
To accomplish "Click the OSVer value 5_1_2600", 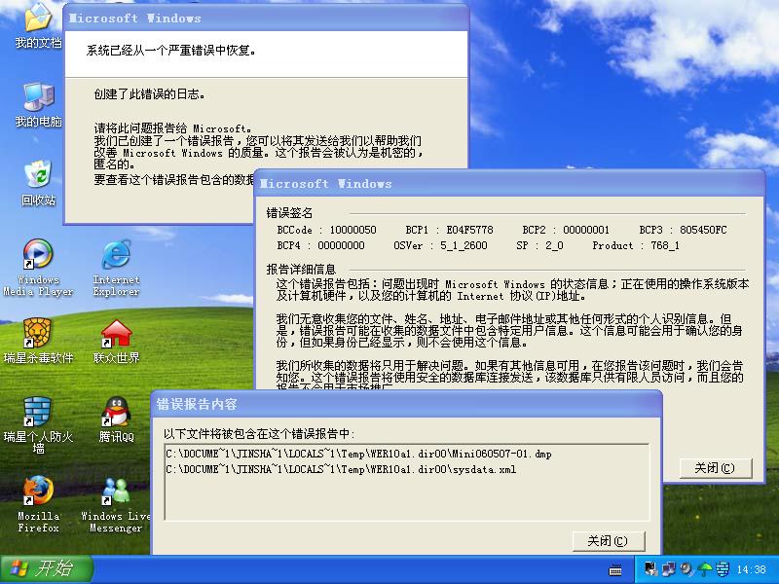I will coord(464,245).
